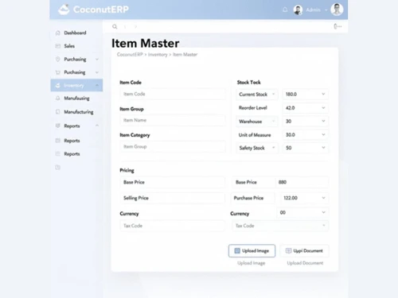The image size is (398, 298).
Task: Click the bottom unlabeled sidebar icon
Action: click(57, 168)
